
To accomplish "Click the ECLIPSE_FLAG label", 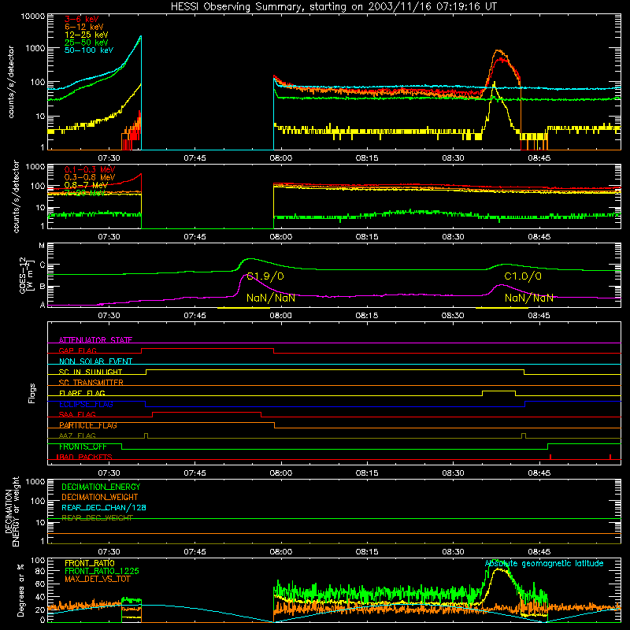I will click(x=86, y=404).
